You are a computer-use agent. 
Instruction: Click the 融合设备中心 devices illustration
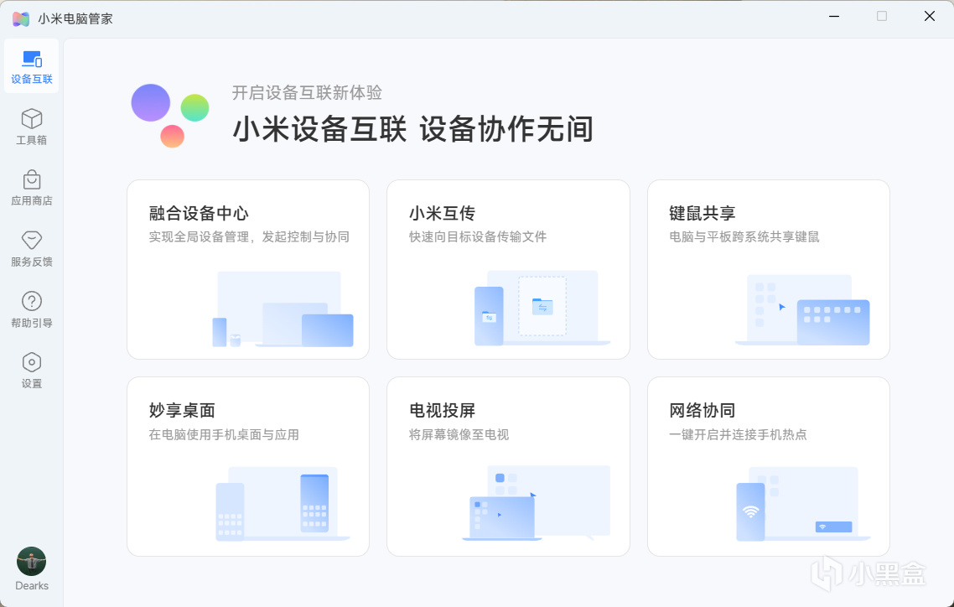(x=283, y=309)
